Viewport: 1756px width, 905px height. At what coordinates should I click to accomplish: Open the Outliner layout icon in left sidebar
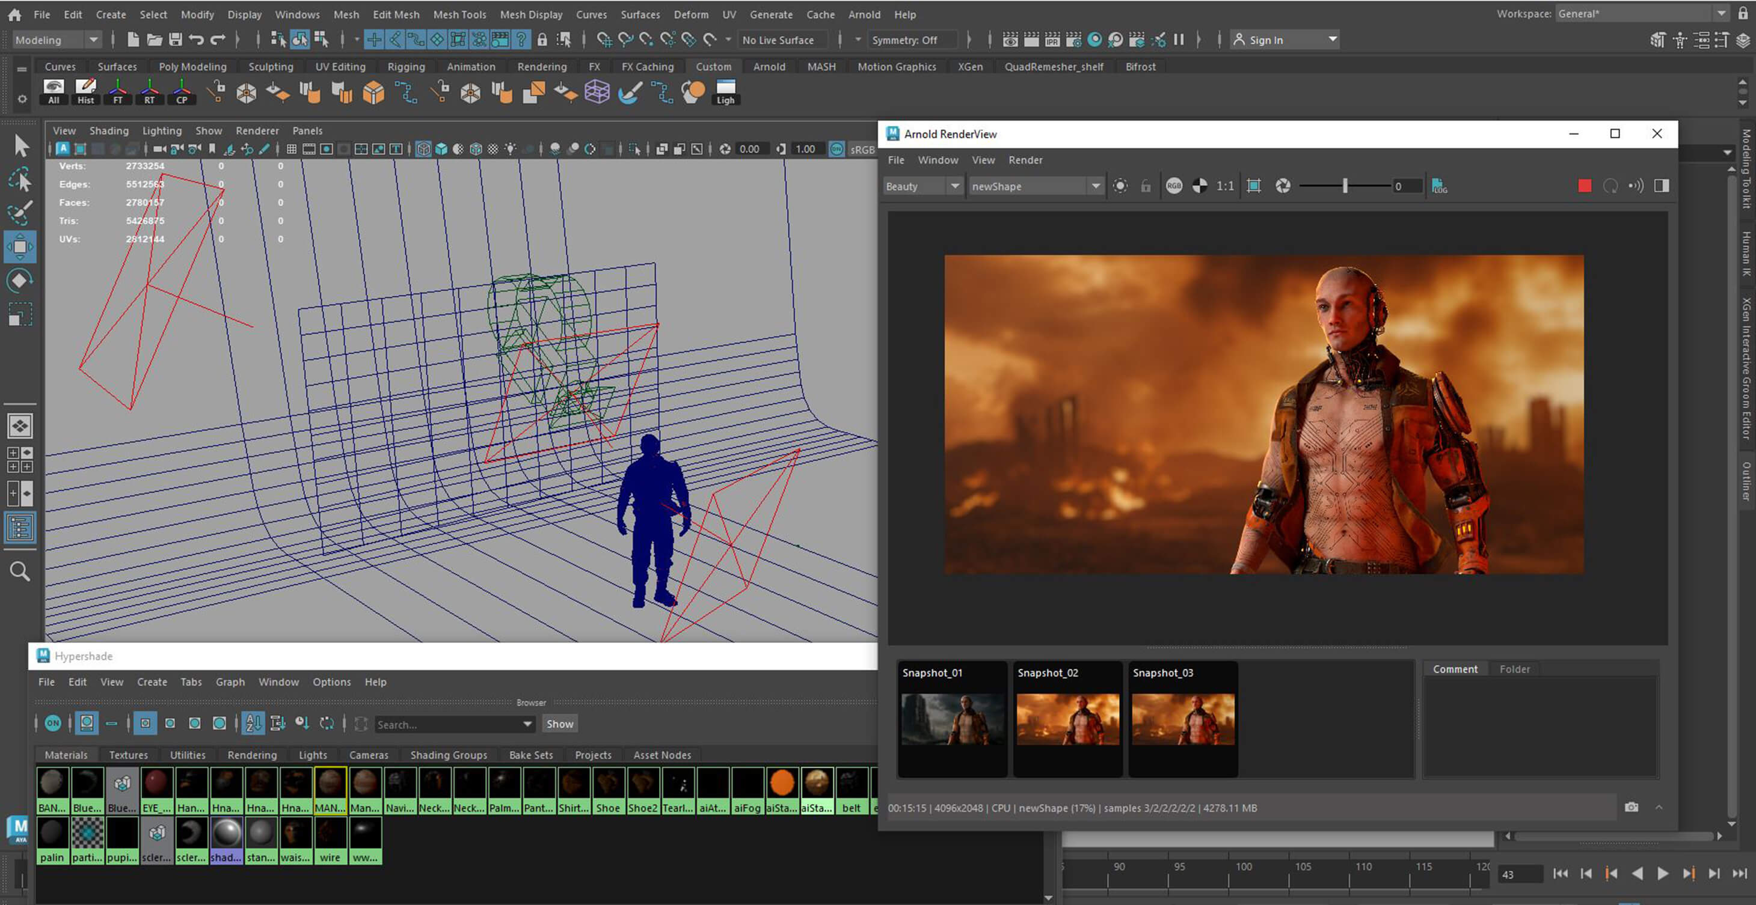(x=20, y=527)
